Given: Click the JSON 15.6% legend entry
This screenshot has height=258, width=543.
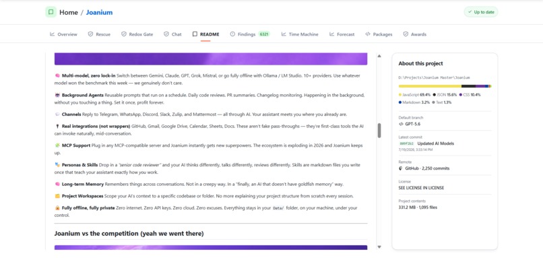Looking at the screenshot, I should coord(445,94).
